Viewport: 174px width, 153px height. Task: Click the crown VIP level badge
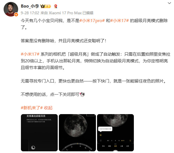46,6
